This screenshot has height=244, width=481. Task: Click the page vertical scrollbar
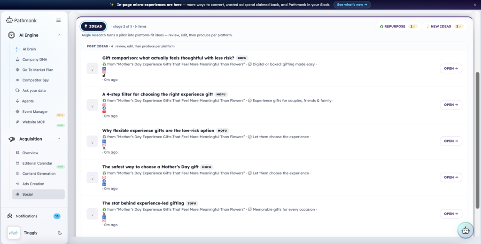coord(477,141)
